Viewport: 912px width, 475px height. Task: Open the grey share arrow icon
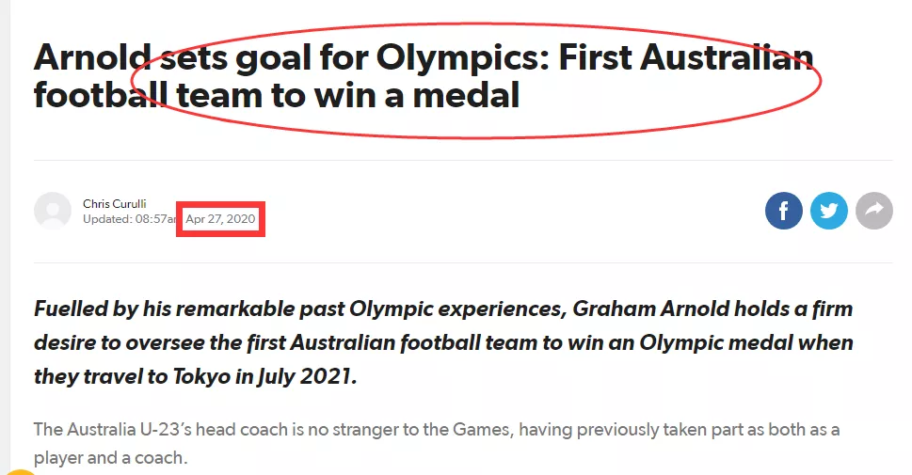click(874, 211)
